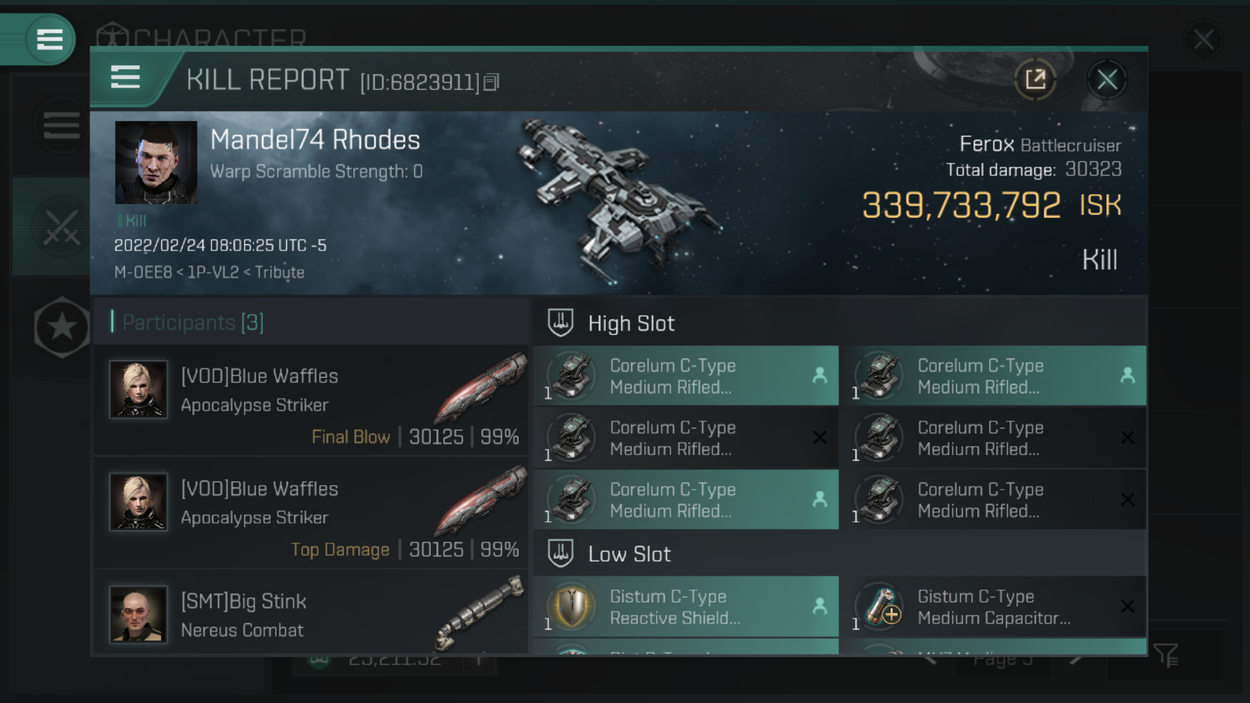Image resolution: width=1250 pixels, height=703 pixels.
Task: Click the Ferox Battlecruiser ship name
Action: [x=1040, y=145]
